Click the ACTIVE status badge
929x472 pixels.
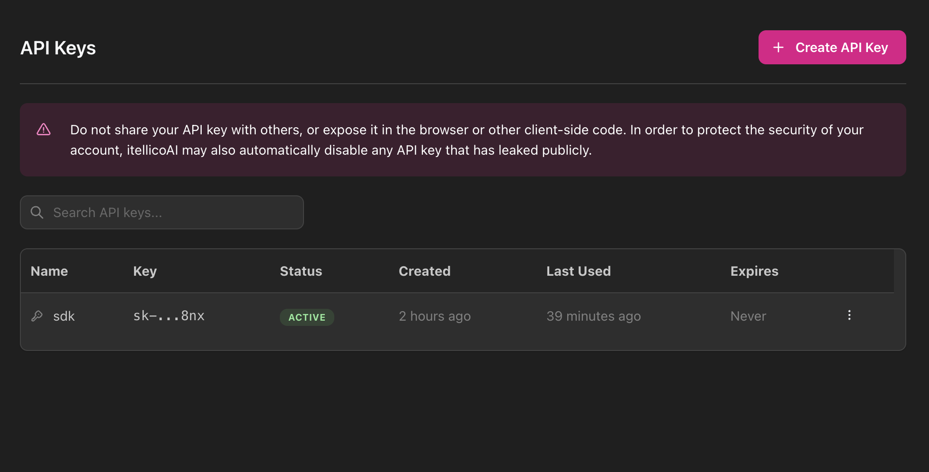coord(307,317)
